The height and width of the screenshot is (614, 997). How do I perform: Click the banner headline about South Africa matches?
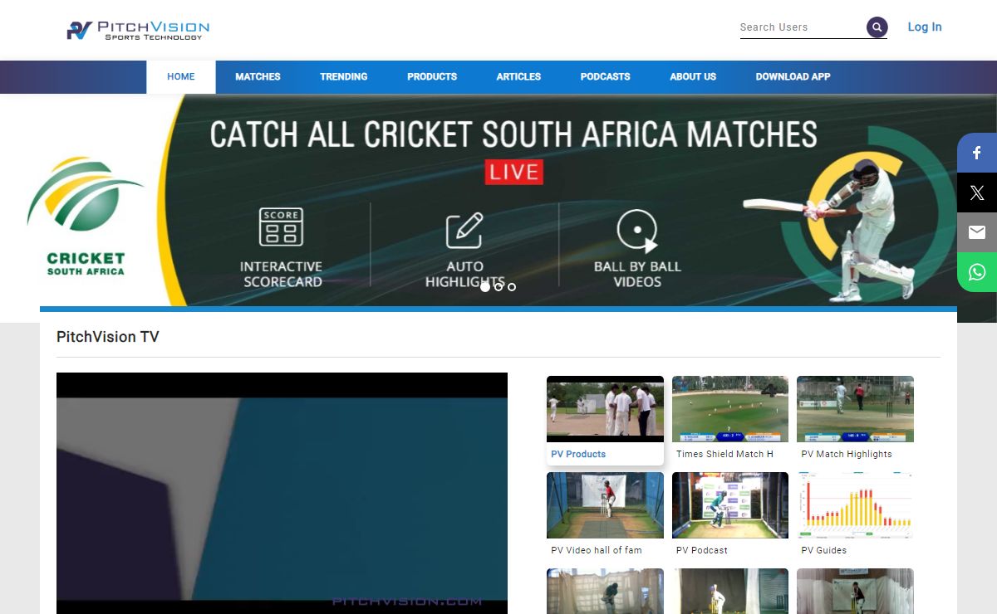[x=513, y=134]
